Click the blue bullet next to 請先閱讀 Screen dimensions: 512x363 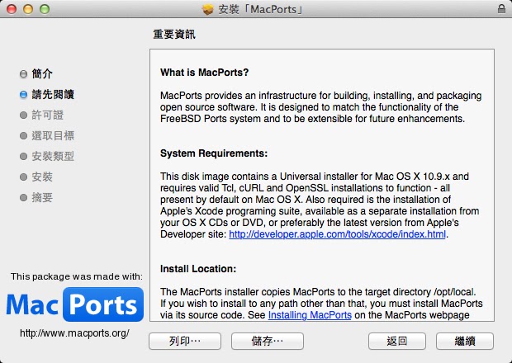coord(23,95)
